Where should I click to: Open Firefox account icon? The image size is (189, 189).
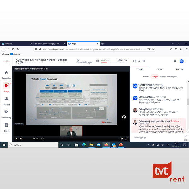[180, 49]
